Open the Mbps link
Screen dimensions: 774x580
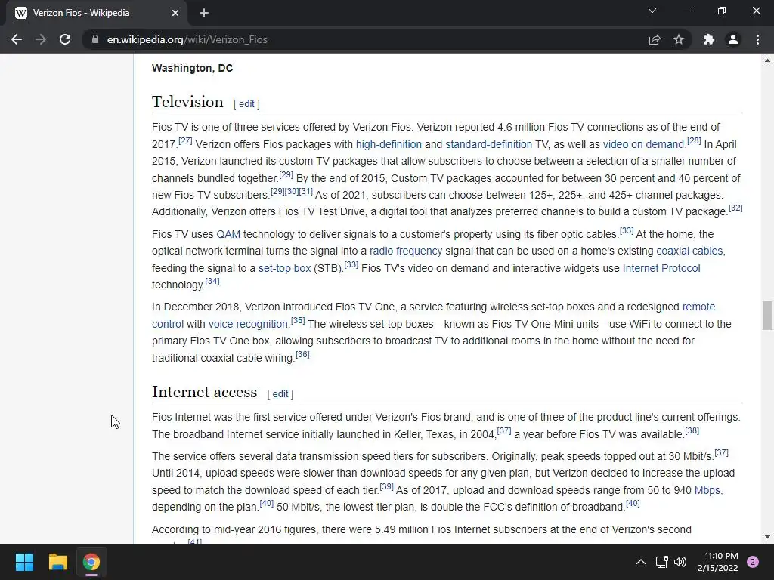point(707,490)
